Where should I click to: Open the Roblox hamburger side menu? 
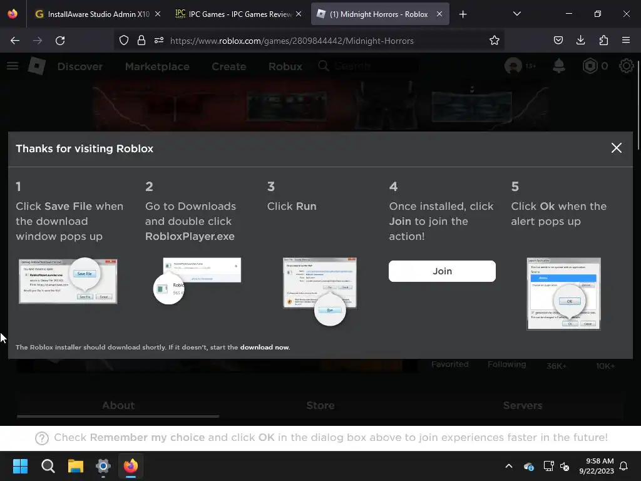[x=13, y=66]
